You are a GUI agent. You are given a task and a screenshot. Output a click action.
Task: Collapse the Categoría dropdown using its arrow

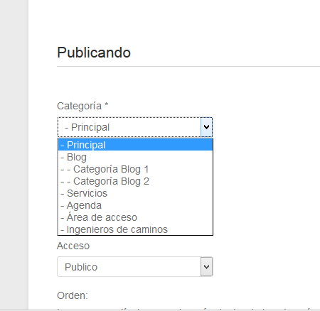pyautogui.click(x=206, y=127)
